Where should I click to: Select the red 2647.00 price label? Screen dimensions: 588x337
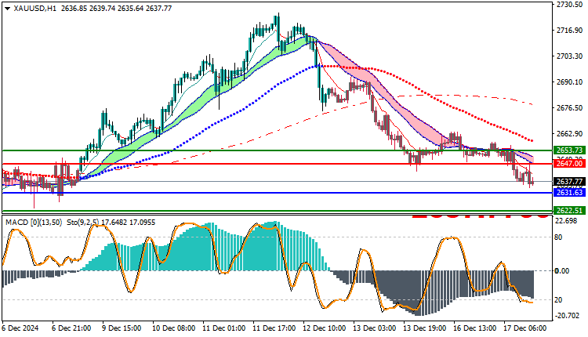click(x=569, y=164)
